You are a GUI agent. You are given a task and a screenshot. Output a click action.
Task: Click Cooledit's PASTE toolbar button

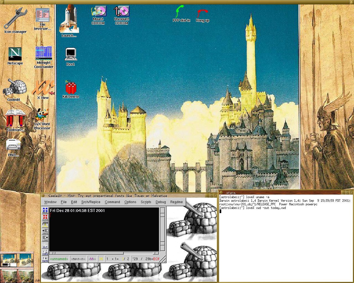pyautogui.click(x=45, y=259)
